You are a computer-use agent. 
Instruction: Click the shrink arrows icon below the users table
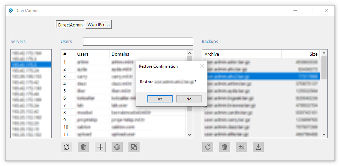tap(134, 147)
